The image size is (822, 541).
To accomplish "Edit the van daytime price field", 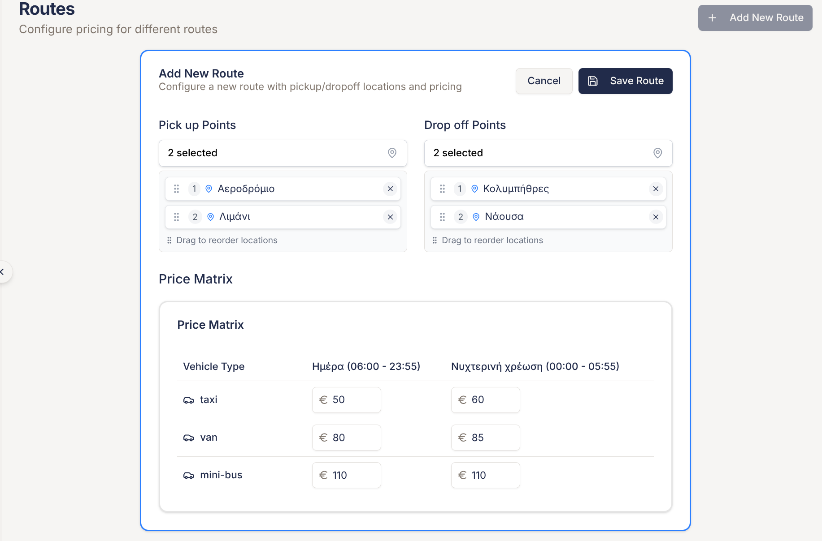I will [352, 438].
